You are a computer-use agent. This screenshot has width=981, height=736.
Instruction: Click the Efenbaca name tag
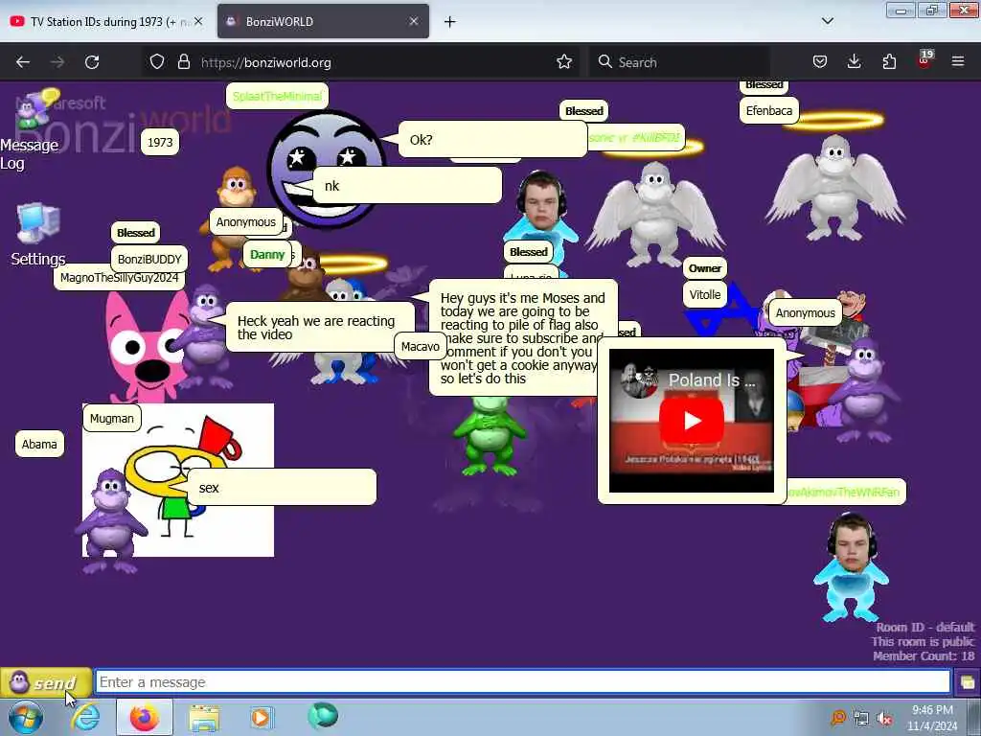coord(769,111)
